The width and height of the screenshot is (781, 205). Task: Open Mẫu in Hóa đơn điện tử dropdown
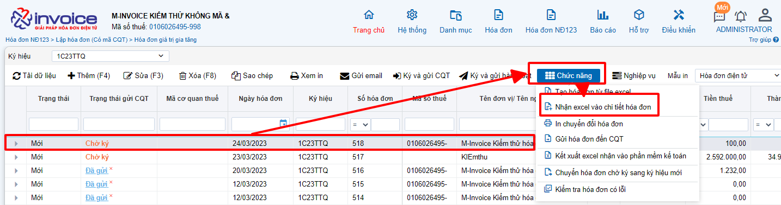pos(739,75)
